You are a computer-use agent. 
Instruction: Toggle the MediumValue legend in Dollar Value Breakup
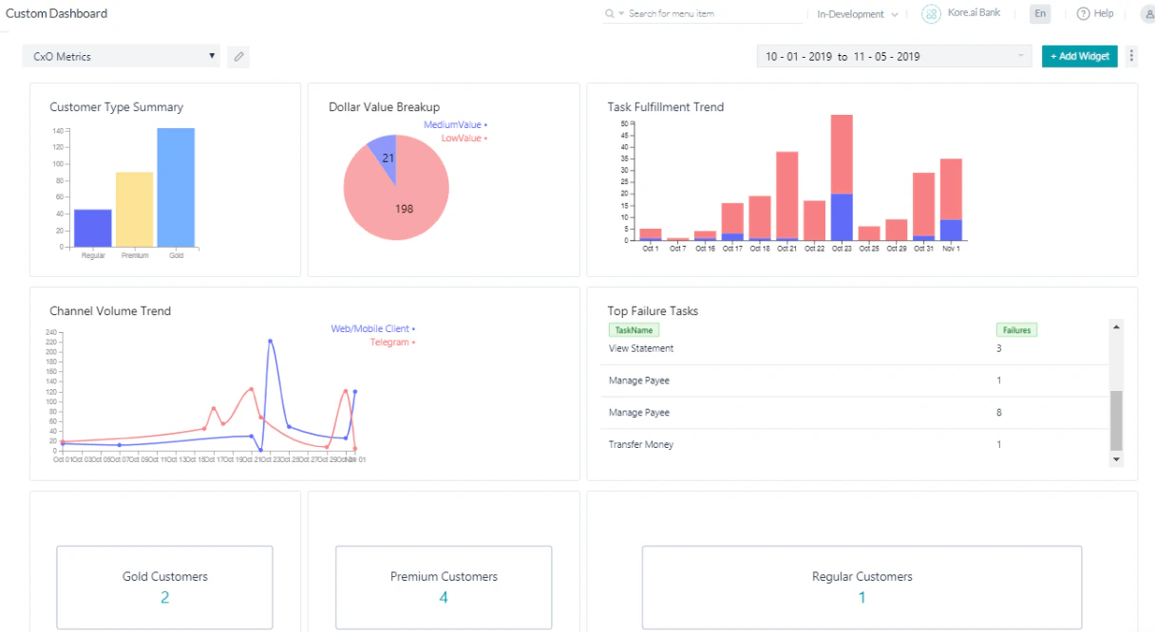tap(455, 124)
